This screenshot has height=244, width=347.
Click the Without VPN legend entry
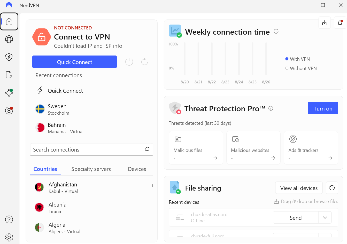(301, 68)
